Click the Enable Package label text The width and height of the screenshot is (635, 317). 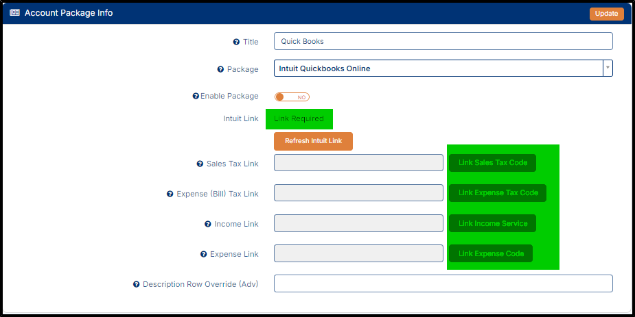(229, 96)
